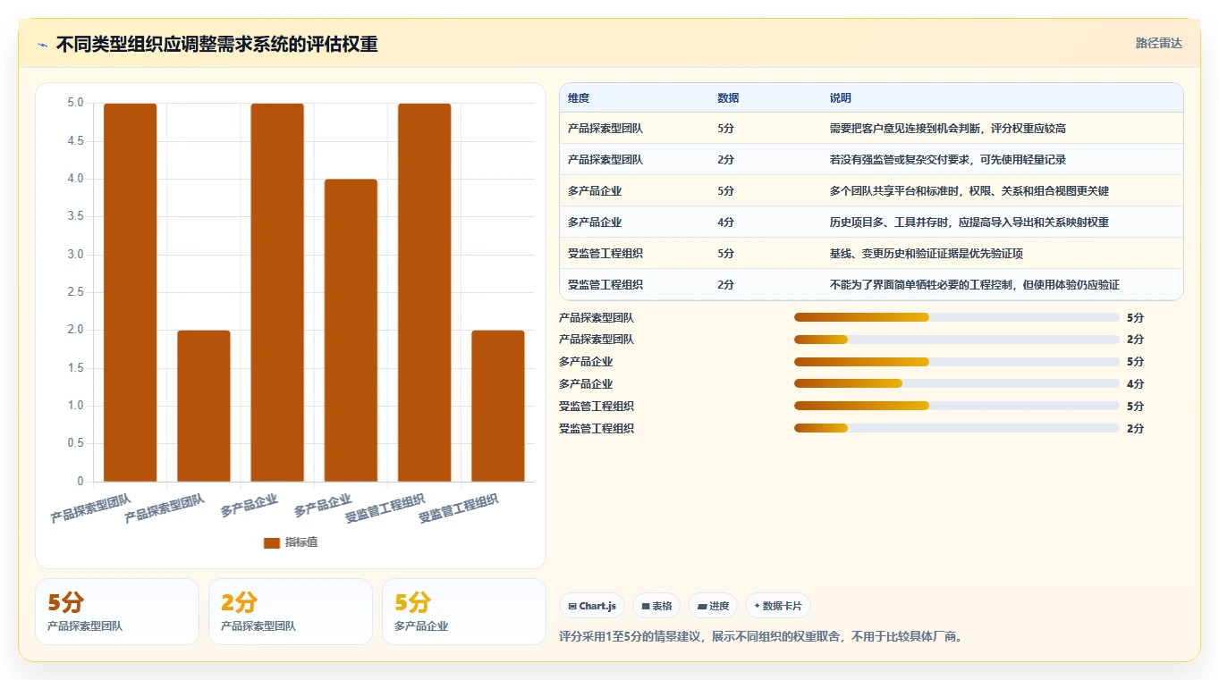Click the footnote about 1至5分的情景建议
The height and width of the screenshot is (680, 1219).
[x=760, y=637]
